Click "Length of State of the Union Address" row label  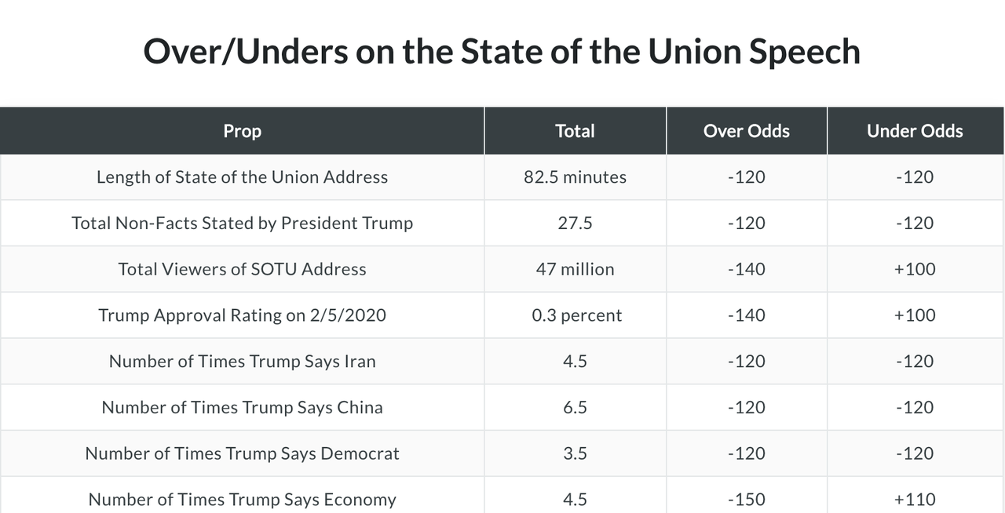[x=242, y=177]
